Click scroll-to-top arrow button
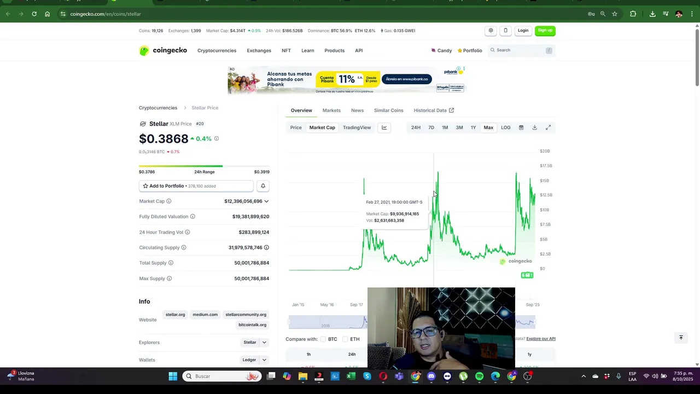Image resolution: width=700 pixels, height=394 pixels. pyautogui.click(x=681, y=338)
